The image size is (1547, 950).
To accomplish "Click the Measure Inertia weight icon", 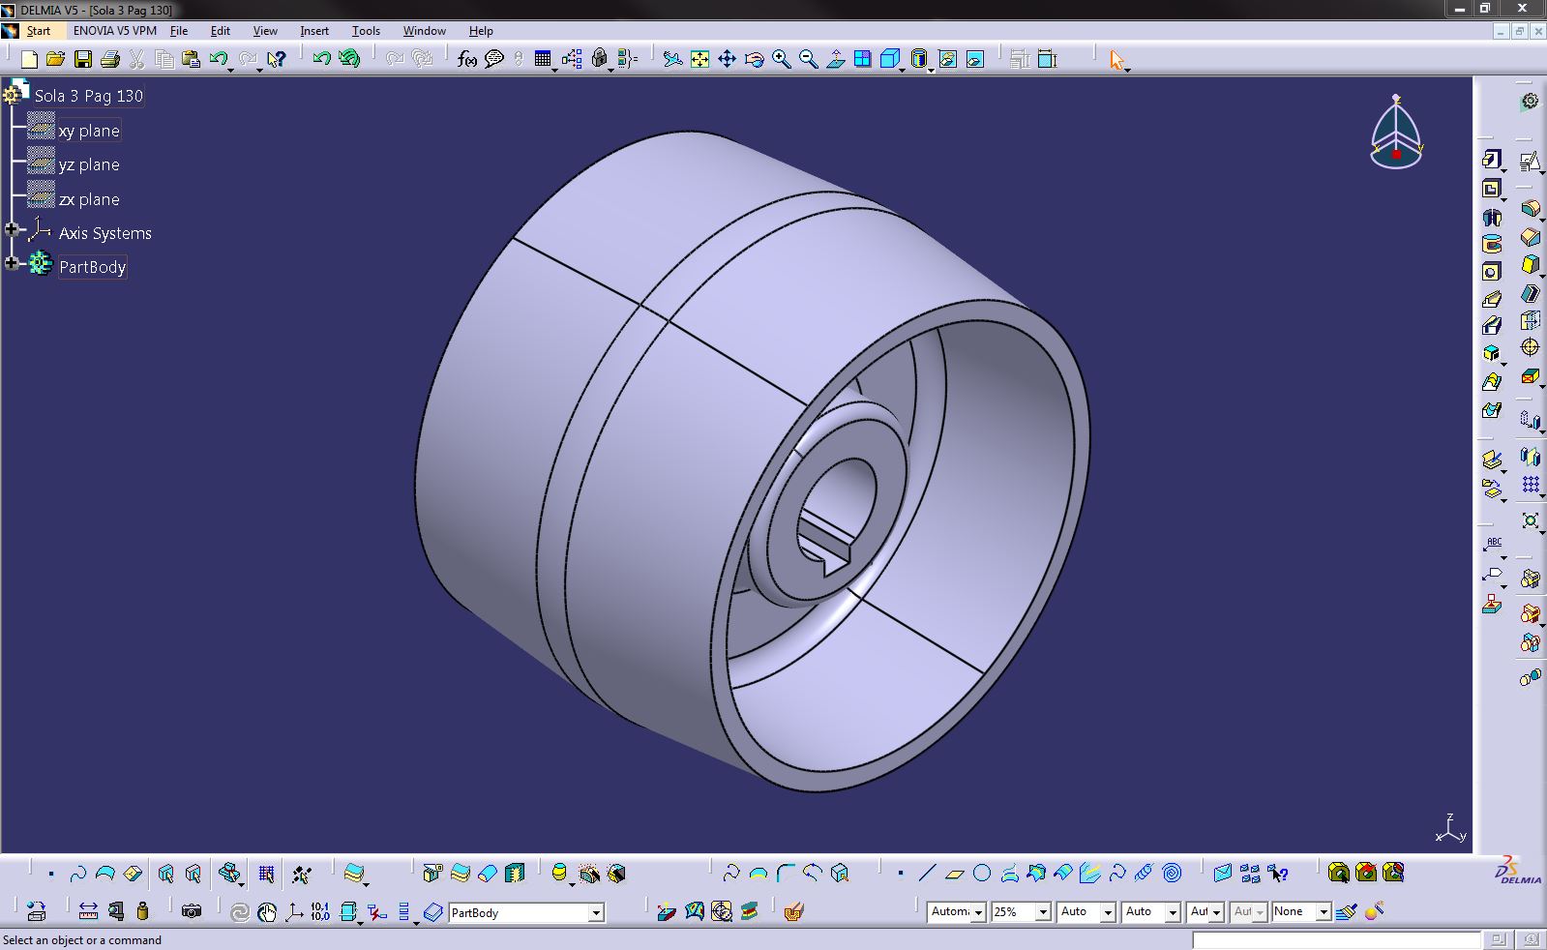I will pos(143,911).
